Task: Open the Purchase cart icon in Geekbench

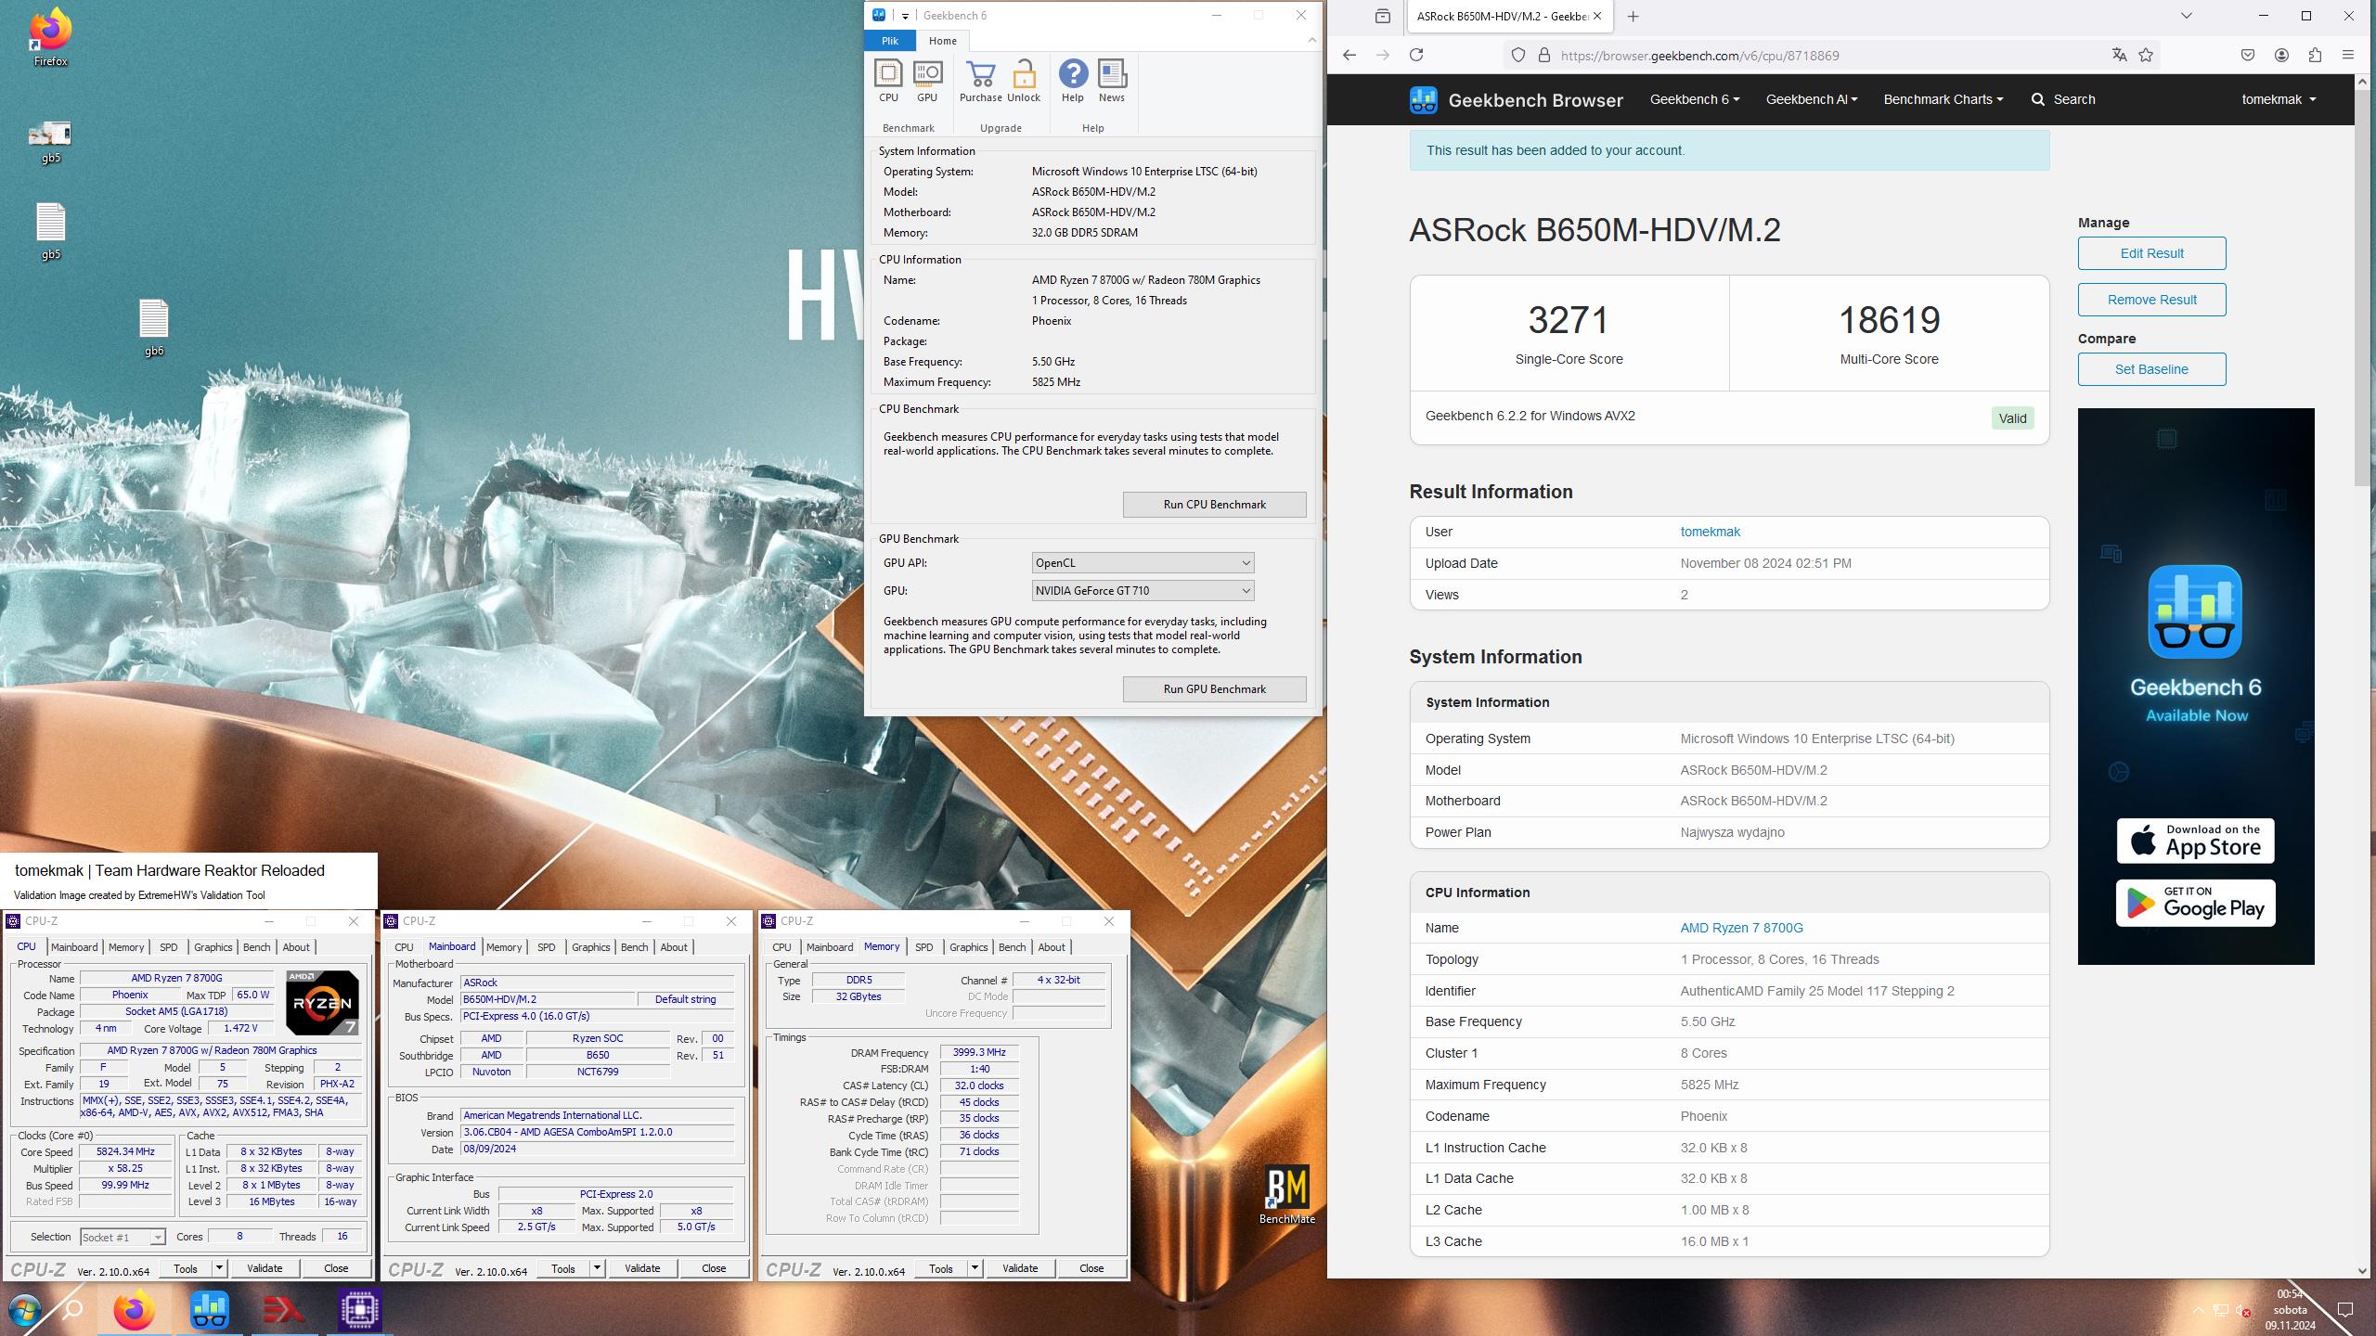Action: pyautogui.click(x=980, y=81)
